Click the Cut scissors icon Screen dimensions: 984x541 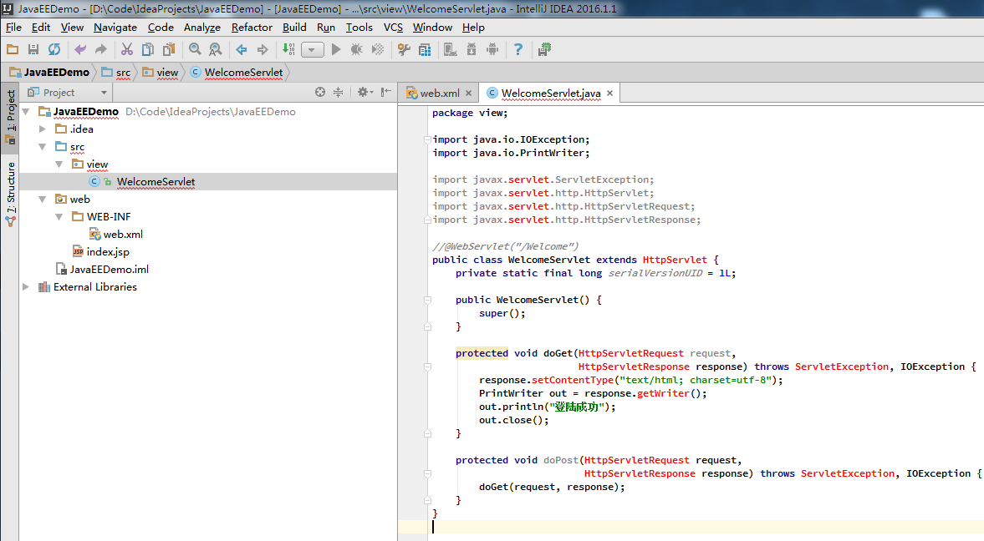[127, 49]
